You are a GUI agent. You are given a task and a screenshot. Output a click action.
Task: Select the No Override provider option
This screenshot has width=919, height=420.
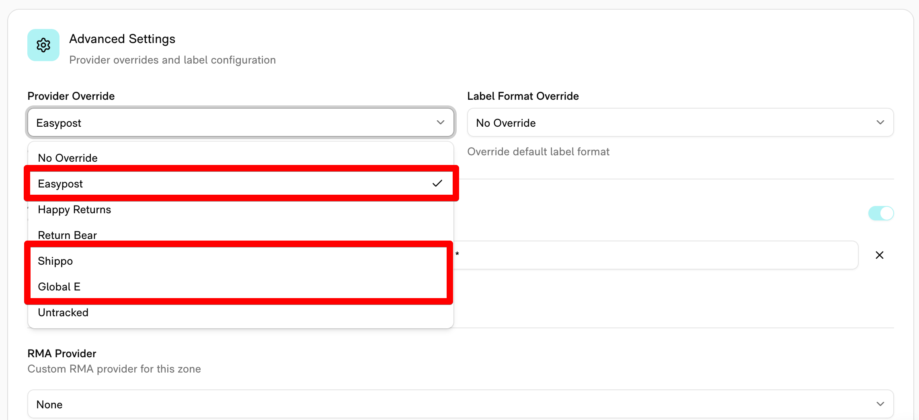tap(241, 158)
